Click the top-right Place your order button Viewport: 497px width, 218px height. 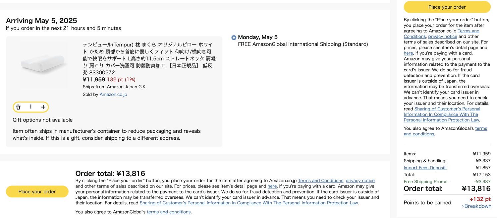(x=447, y=7)
